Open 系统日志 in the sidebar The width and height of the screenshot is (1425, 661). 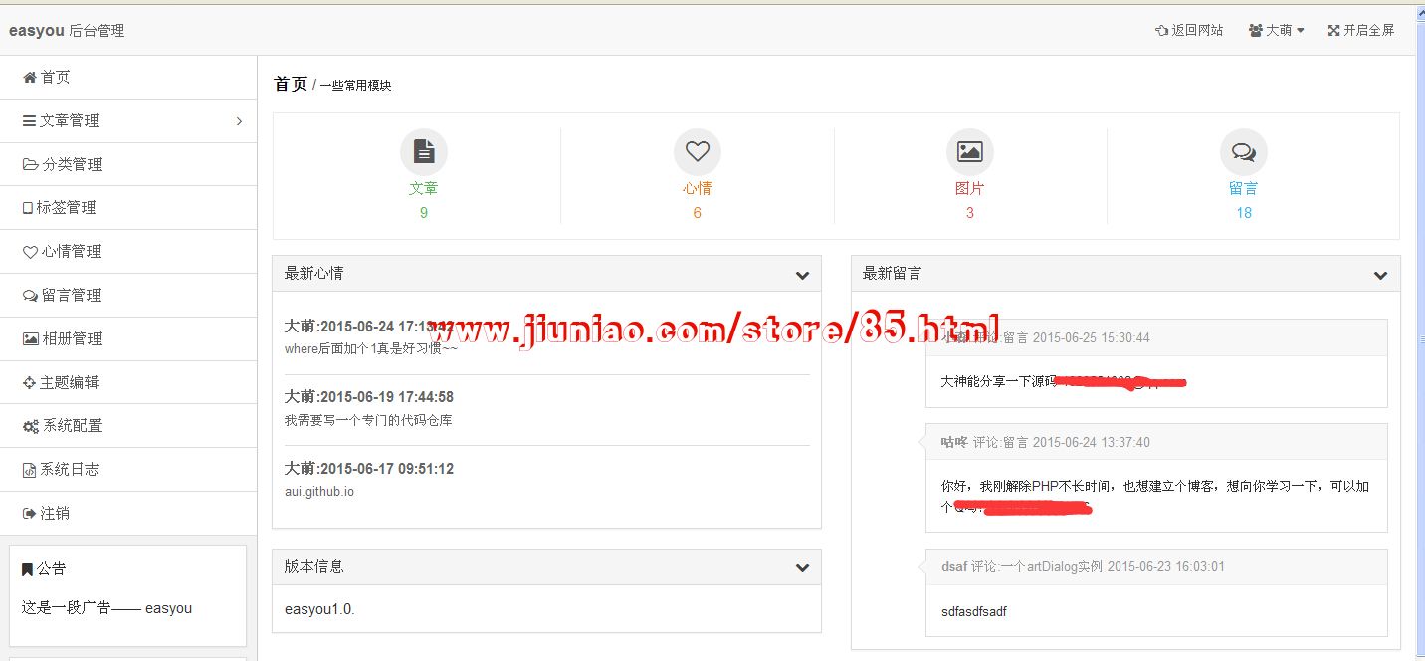click(x=128, y=470)
